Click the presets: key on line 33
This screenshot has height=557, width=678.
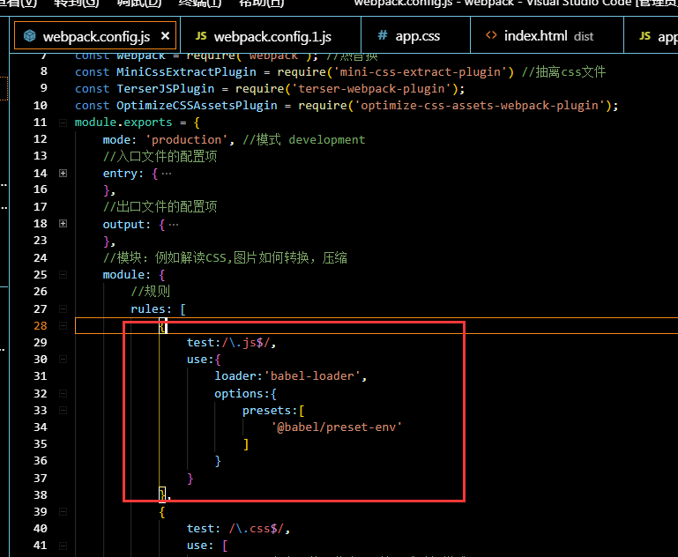pos(270,411)
